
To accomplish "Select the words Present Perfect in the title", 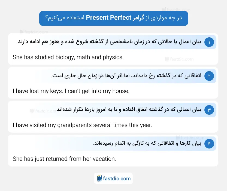I will coord(108,17).
